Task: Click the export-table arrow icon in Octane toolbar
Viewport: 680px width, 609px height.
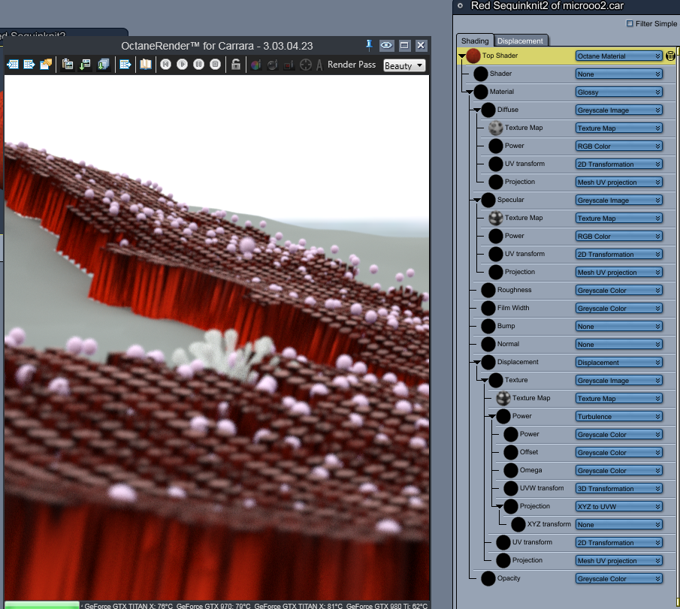Action: 29,65
